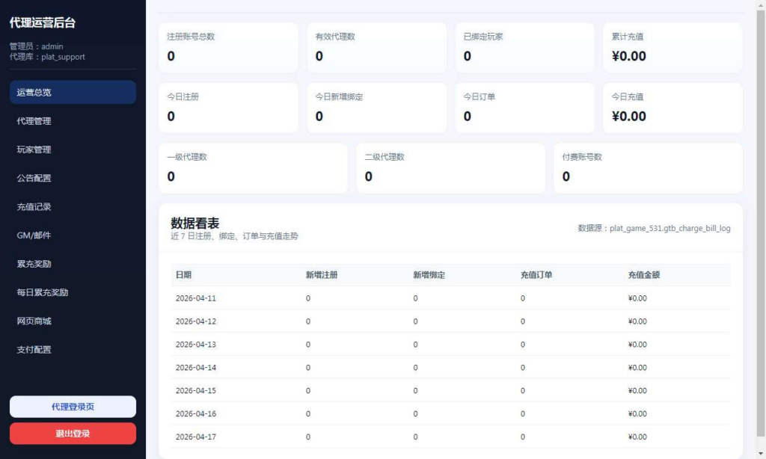Open the 玩家管理 section in sidebar
Image resolution: width=766 pixels, height=459 pixels.
[x=73, y=150]
